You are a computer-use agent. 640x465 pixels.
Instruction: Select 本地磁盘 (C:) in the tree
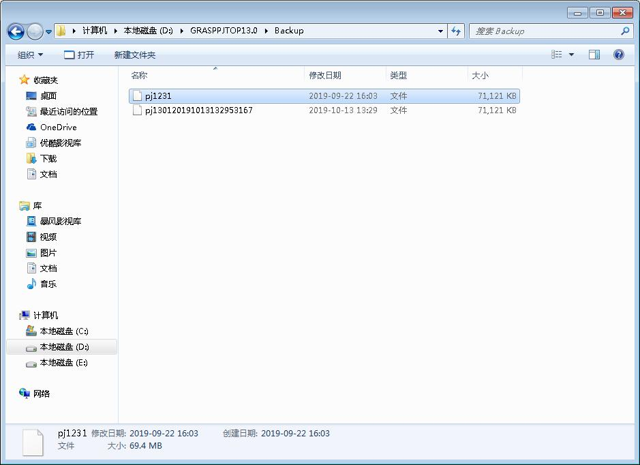[x=63, y=331]
